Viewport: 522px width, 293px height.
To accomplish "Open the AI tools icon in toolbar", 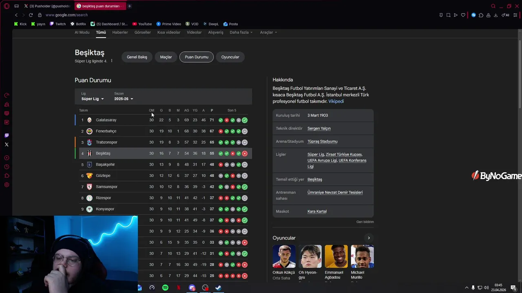I will click(505, 15).
